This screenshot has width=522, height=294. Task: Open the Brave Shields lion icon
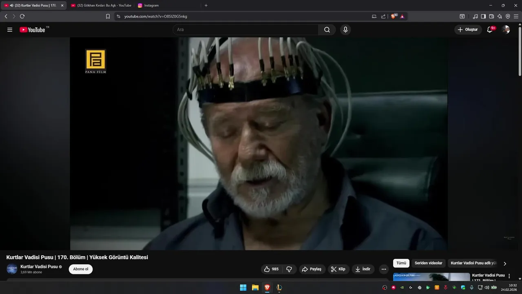pos(394,16)
